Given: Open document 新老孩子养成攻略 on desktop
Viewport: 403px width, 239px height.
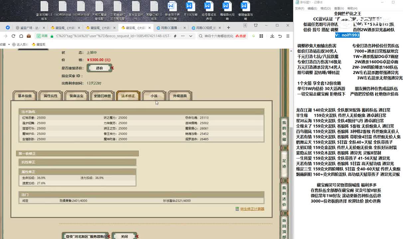Looking at the screenshot, I should [x=172, y=11].
